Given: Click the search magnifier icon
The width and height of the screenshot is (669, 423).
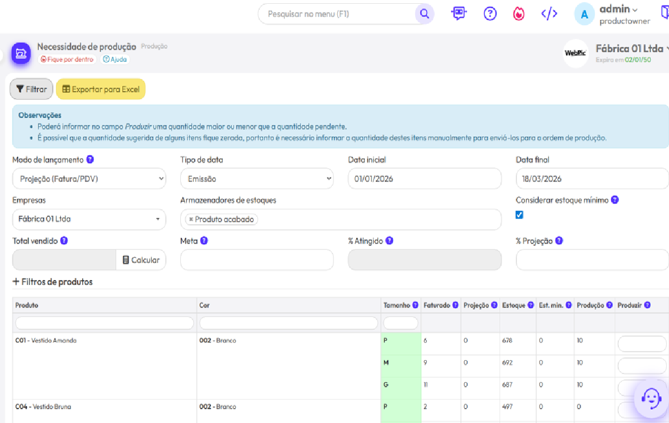Looking at the screenshot, I should (425, 14).
